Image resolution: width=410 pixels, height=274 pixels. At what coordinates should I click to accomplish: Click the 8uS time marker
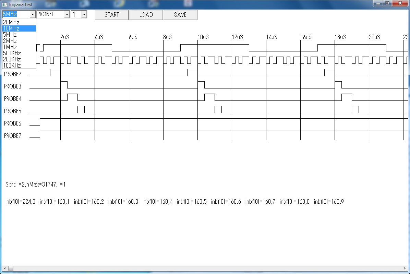pos(167,37)
